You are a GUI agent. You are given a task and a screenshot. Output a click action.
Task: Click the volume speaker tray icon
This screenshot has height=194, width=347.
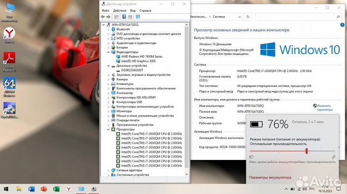(305, 189)
